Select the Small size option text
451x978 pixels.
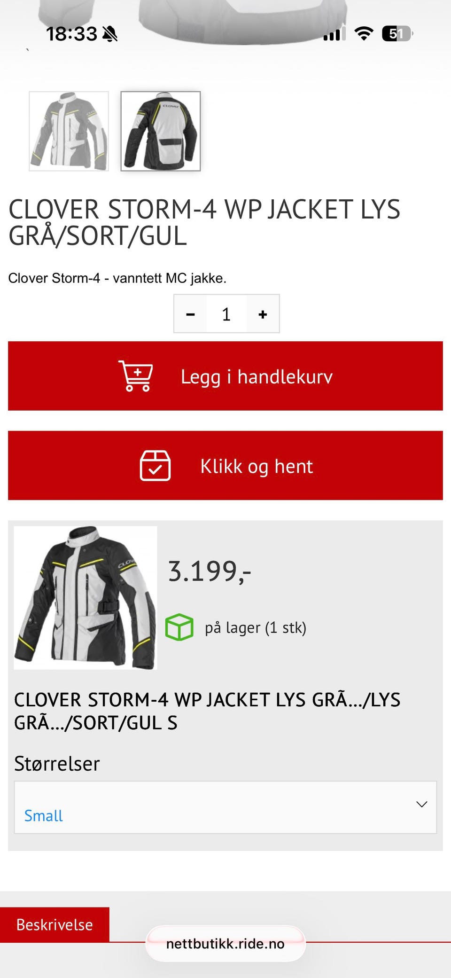click(43, 815)
